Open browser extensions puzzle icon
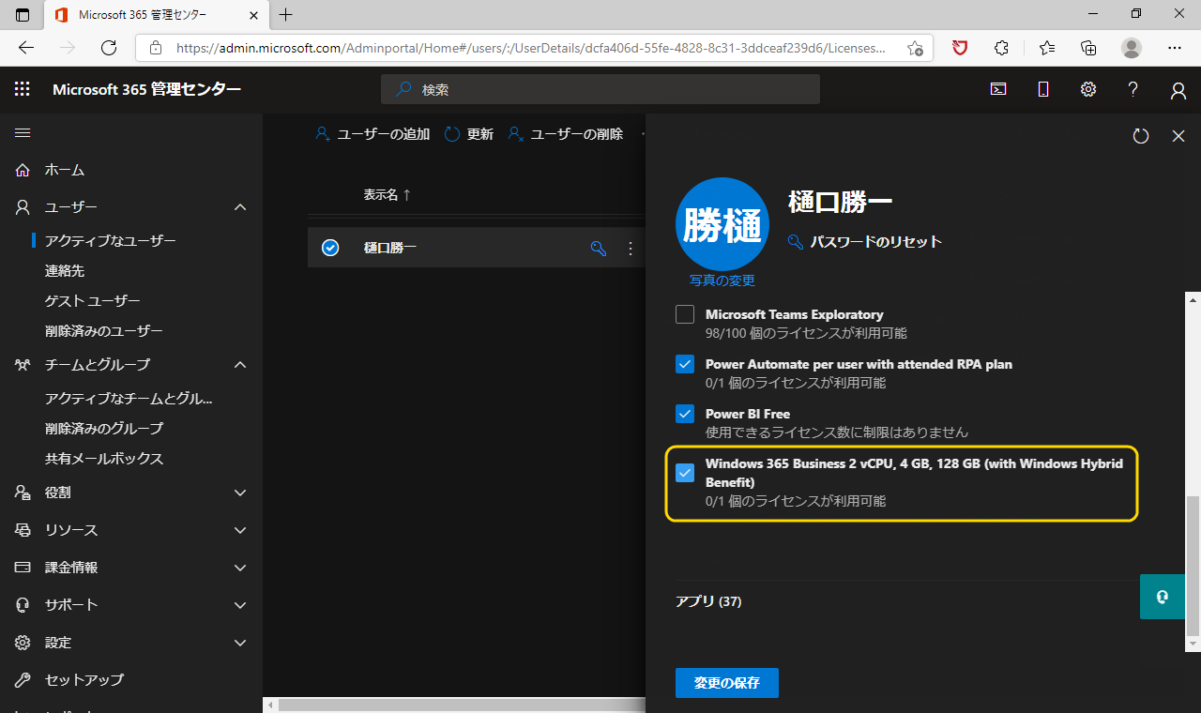Screen dimensions: 1201x713 [x=1002, y=48]
